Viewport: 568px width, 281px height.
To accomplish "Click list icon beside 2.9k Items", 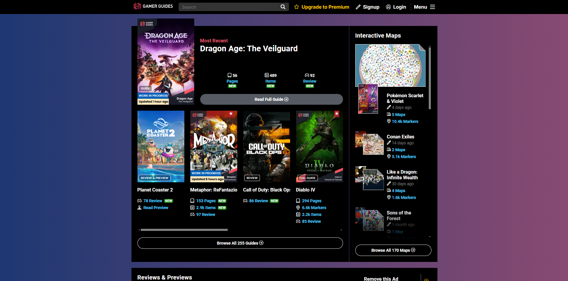I will 192,208.
